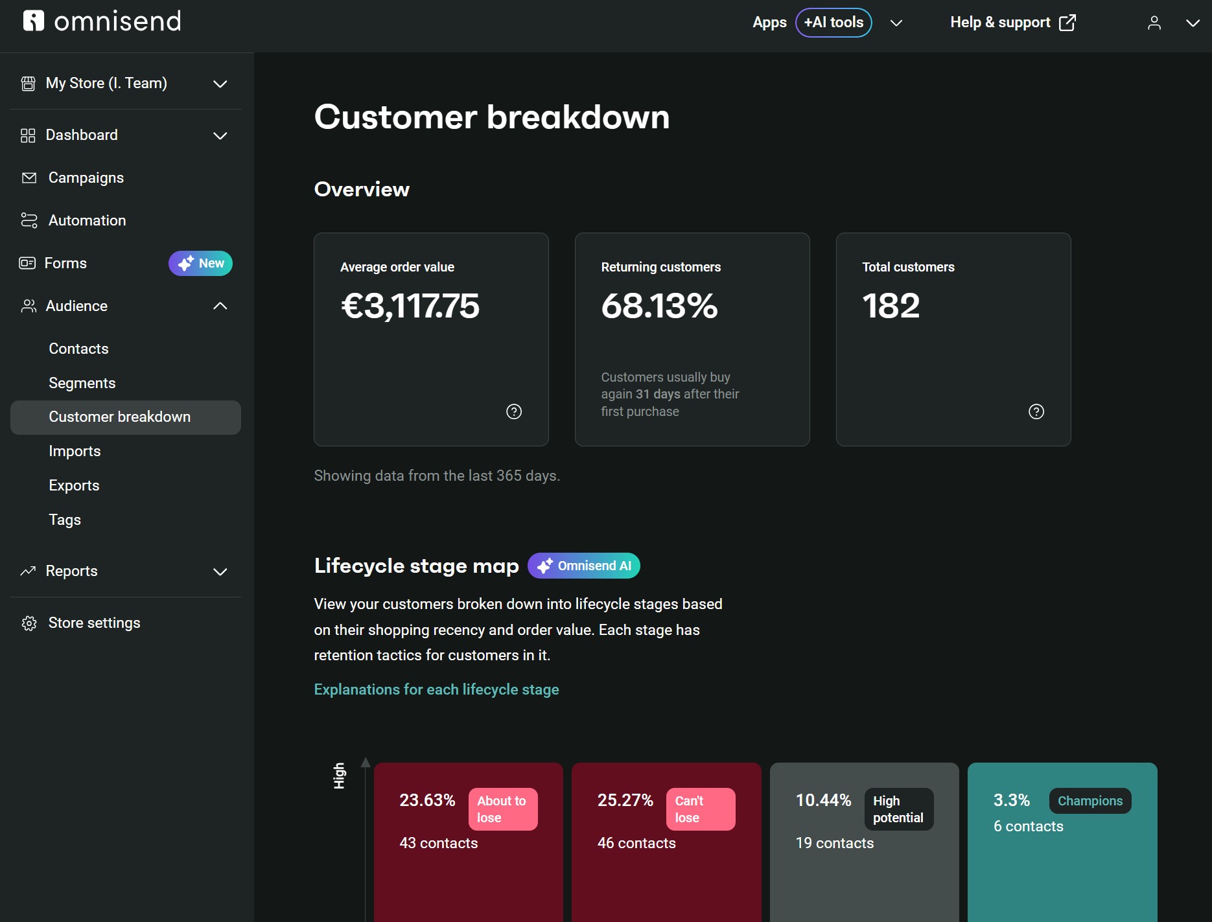Click the High potential stage tag

click(899, 809)
